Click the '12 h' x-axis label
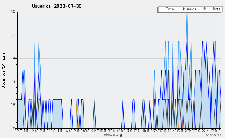 119,131
